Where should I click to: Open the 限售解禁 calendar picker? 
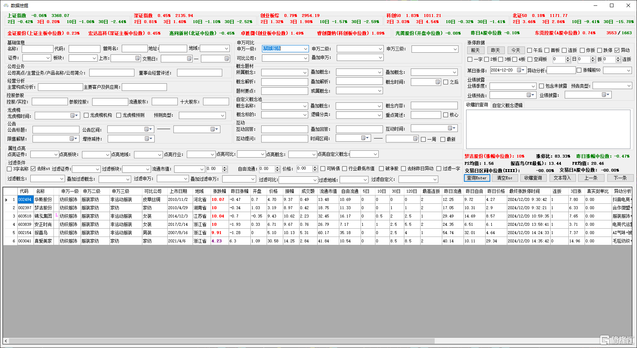click(73, 138)
